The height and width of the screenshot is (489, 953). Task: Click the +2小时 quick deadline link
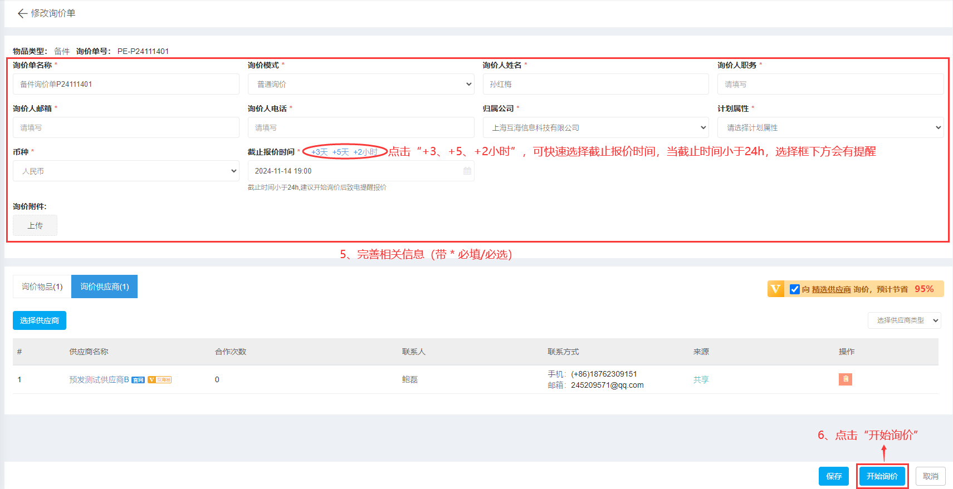click(365, 152)
